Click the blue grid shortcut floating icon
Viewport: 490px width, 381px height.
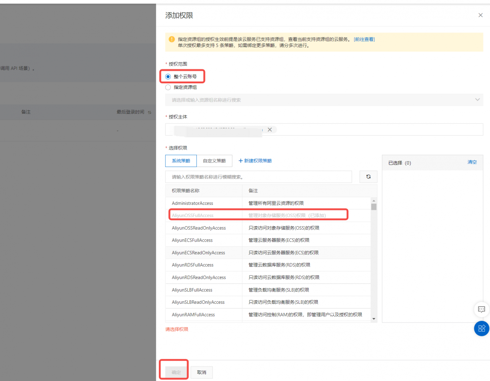pos(482,328)
